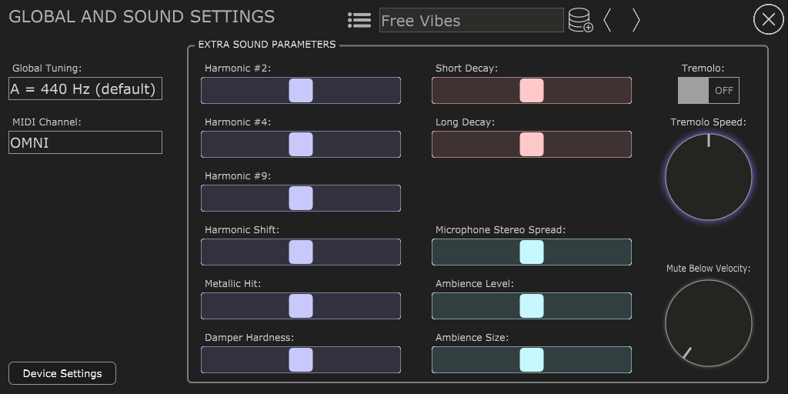This screenshot has height=394, width=788.
Task: Click the Damper Hardness slider handle
Action: tap(301, 359)
